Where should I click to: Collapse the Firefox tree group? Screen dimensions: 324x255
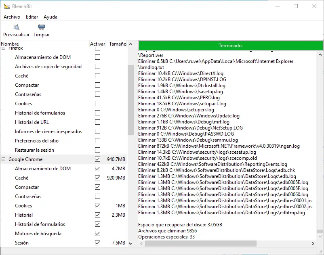click(4, 48)
